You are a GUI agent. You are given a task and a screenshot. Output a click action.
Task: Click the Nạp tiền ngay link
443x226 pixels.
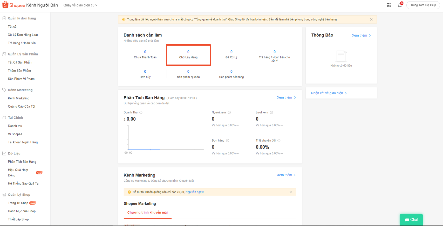click(194, 192)
